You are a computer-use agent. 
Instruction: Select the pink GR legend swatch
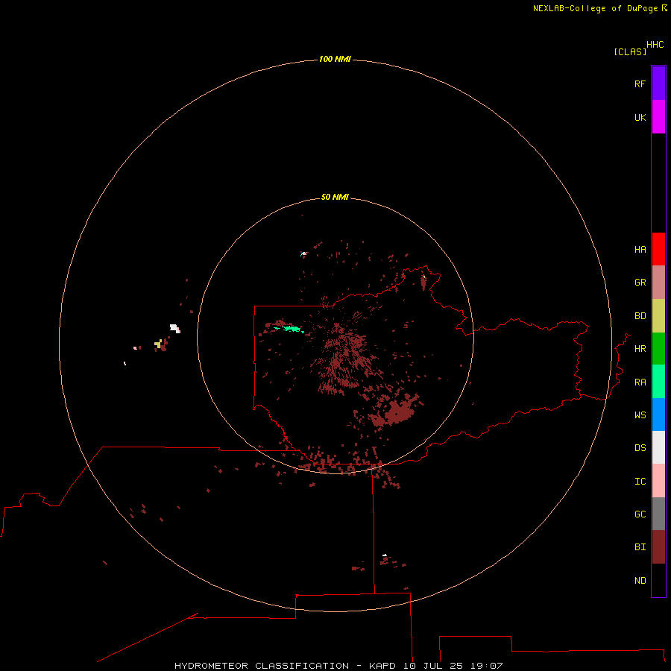tap(658, 283)
